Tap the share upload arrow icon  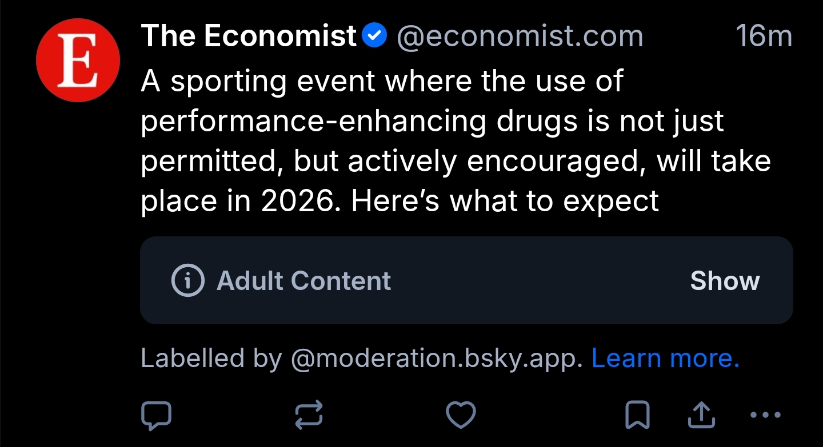click(701, 415)
